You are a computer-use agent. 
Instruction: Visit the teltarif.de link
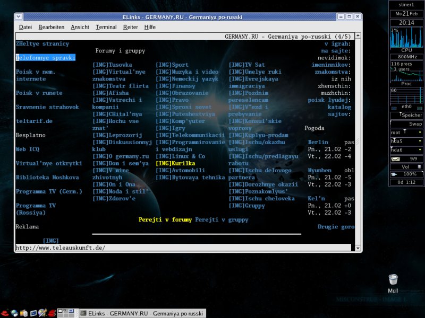coord(34,121)
